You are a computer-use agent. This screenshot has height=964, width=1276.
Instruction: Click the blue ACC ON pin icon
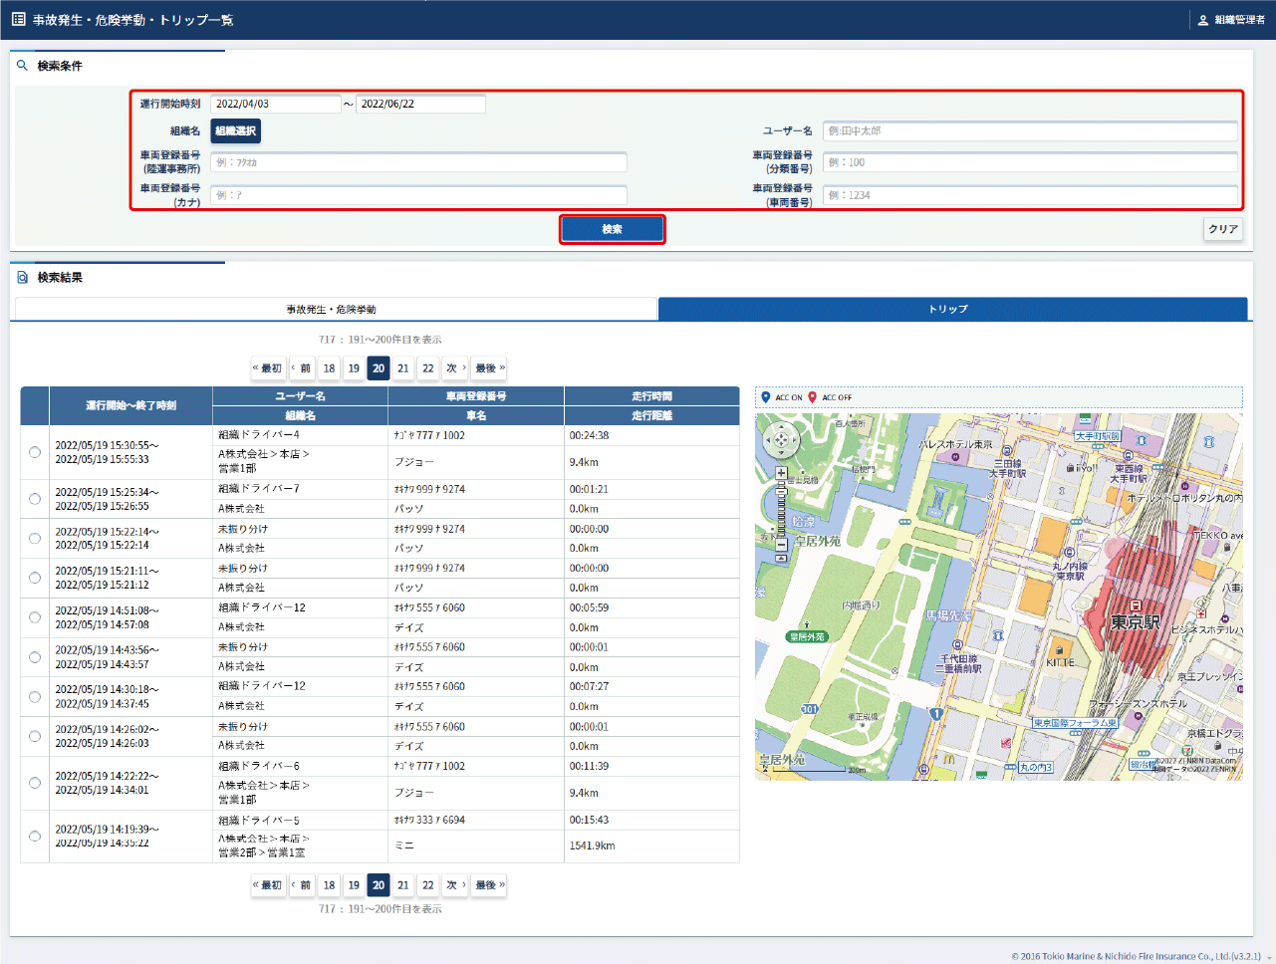click(x=765, y=397)
